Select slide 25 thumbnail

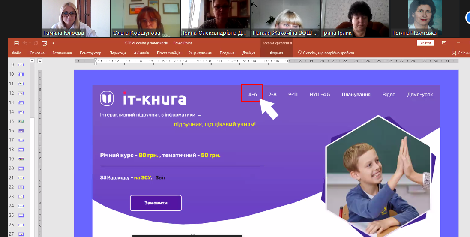21,216
